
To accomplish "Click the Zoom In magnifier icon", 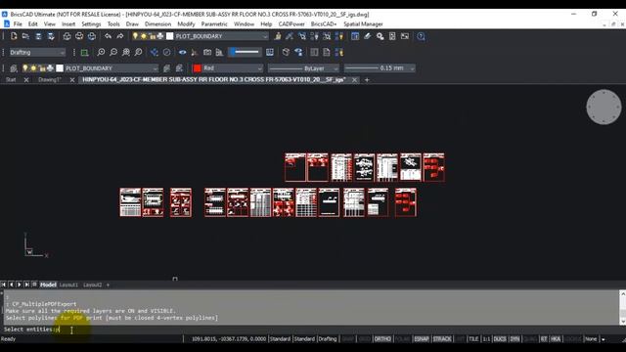I will point(101,52).
